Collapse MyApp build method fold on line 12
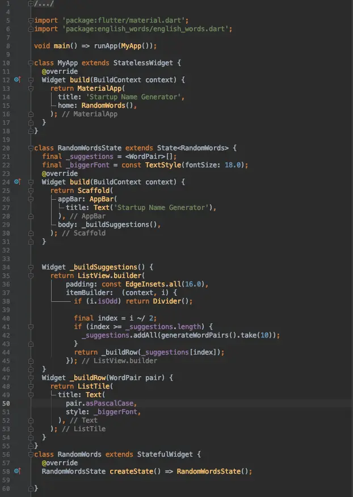This screenshot has height=497, width=353. pyautogui.click(x=31, y=80)
